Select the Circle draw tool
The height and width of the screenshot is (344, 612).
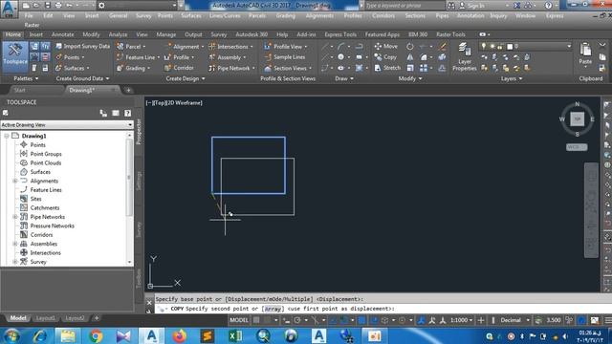click(340, 57)
